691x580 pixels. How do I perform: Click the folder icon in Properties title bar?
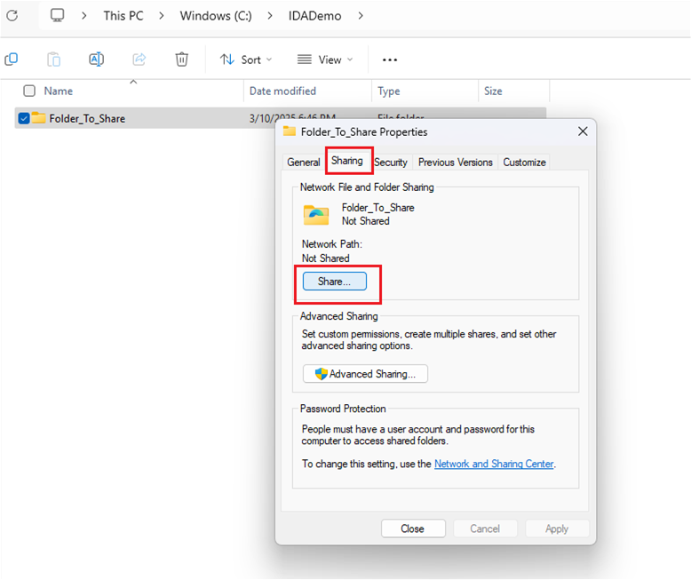[x=289, y=131]
